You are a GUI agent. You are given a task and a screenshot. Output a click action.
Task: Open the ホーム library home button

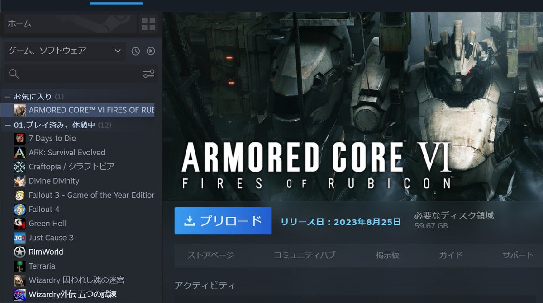70,23
